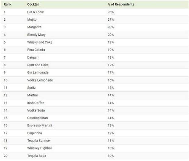Image resolution: width=189 pixels, height=161 pixels.
Task: Select the Tequila Sunrise row
Action: click(x=94, y=140)
